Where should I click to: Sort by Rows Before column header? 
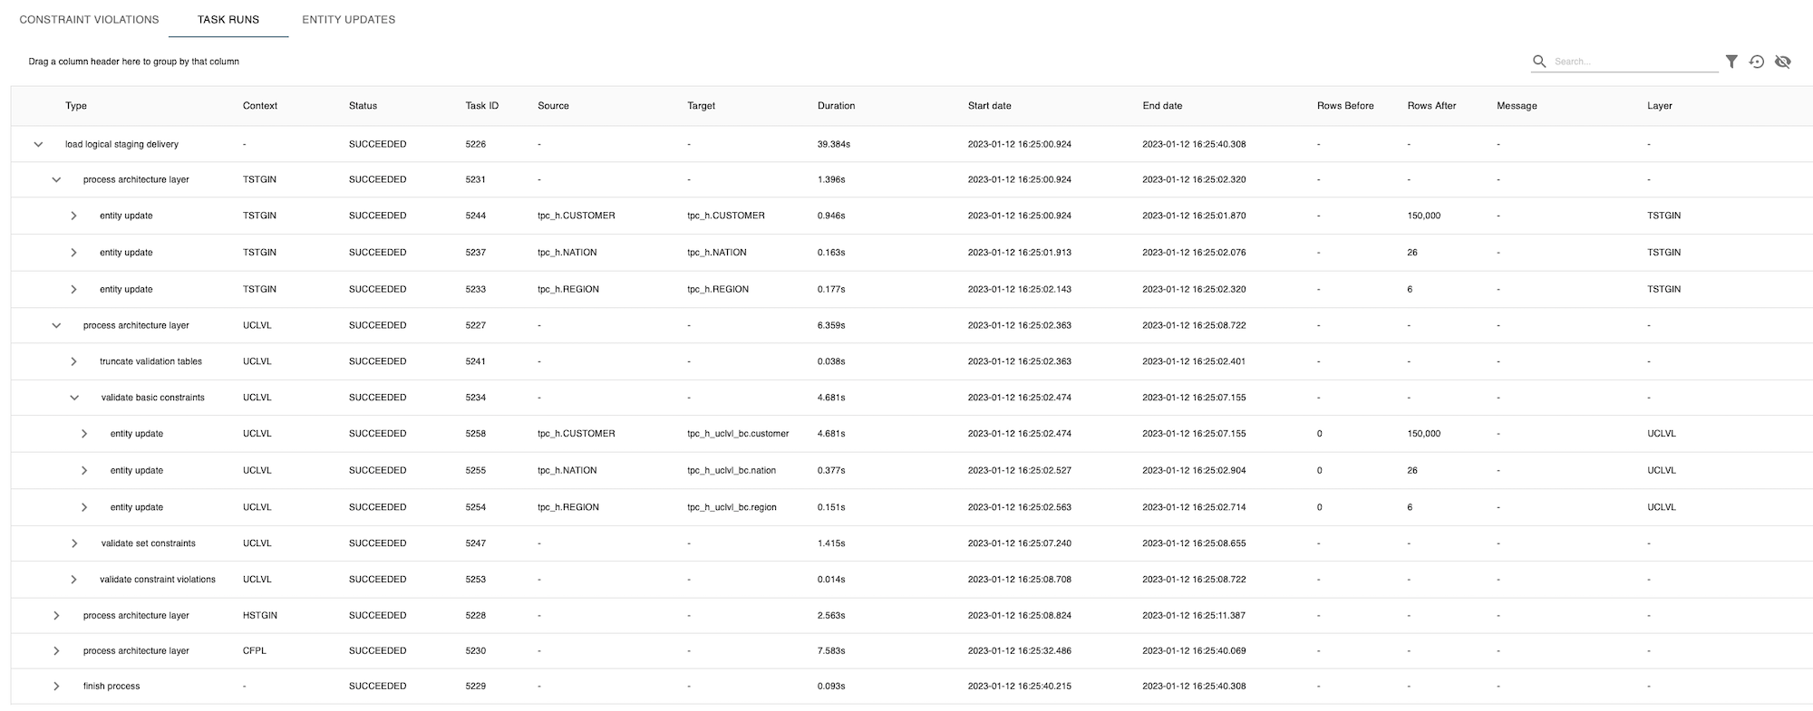(1345, 106)
